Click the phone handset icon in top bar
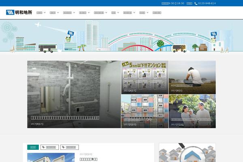243x162 pixels. click(x=196, y=3)
